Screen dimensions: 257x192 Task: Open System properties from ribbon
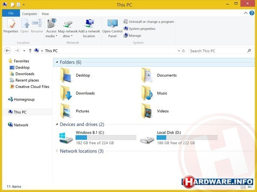pyautogui.click(x=140, y=29)
